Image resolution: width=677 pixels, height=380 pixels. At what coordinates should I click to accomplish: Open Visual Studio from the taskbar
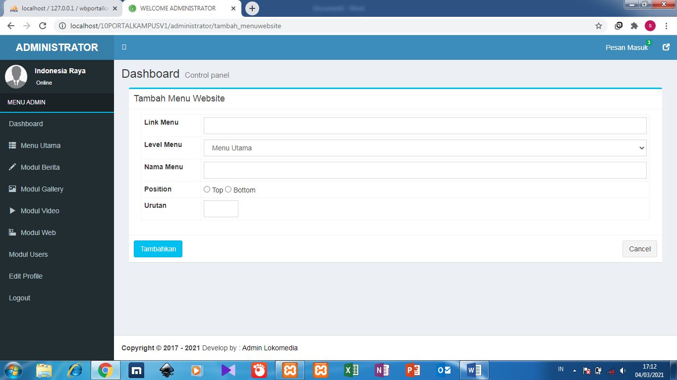pos(228,370)
